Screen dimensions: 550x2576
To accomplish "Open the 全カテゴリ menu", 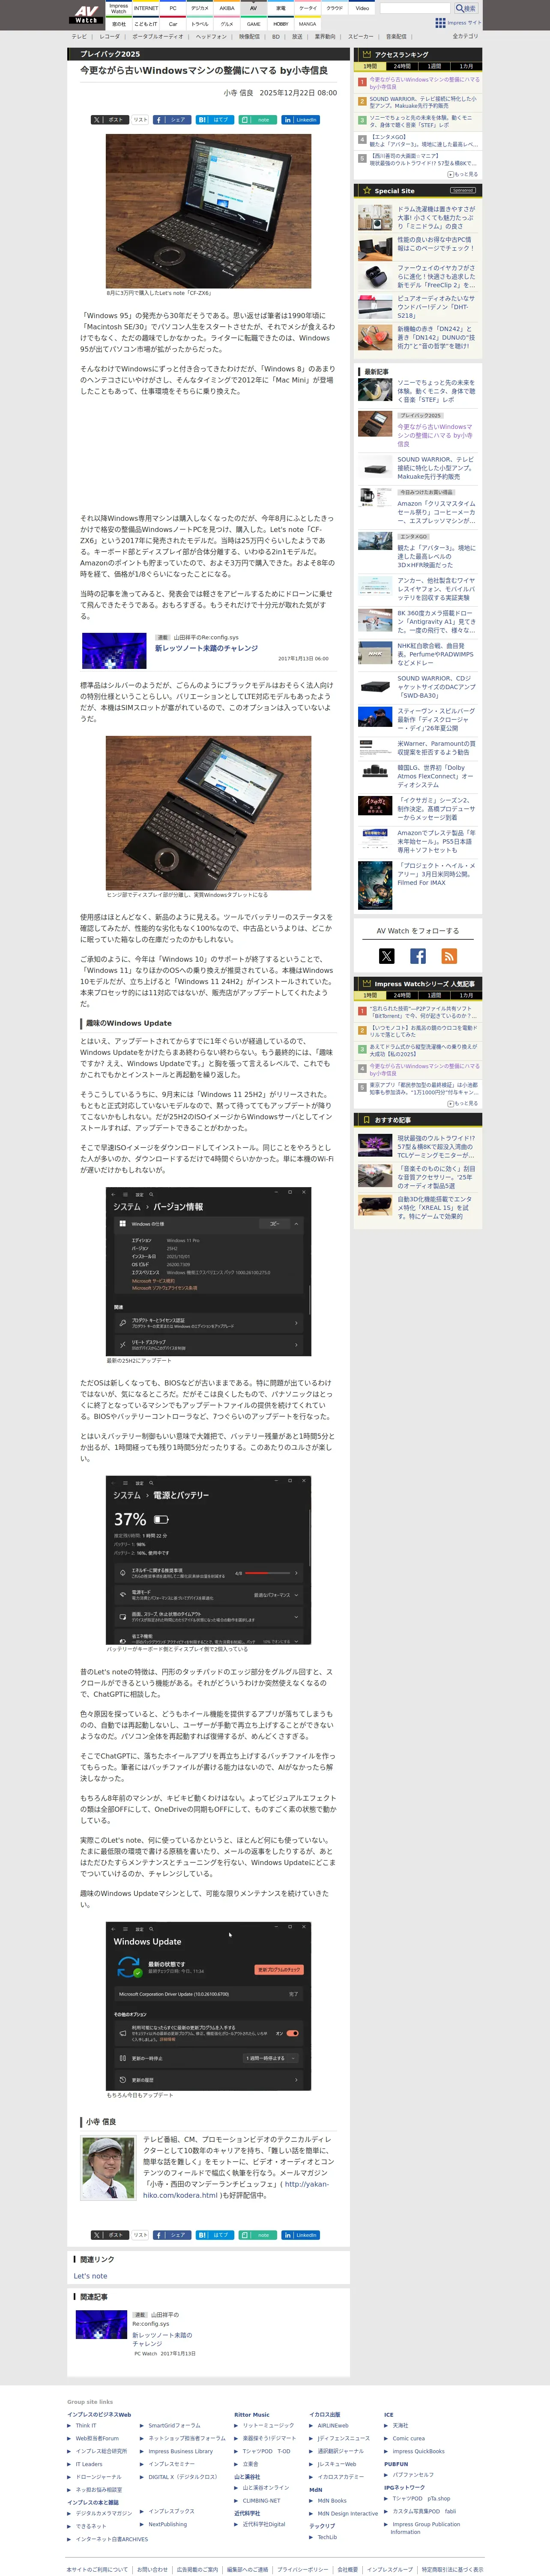I will coord(465,36).
